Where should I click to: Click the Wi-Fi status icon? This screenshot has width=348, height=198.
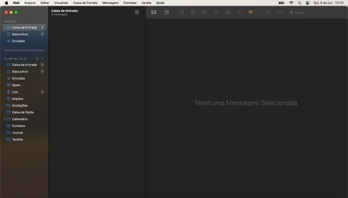pos(291,3)
